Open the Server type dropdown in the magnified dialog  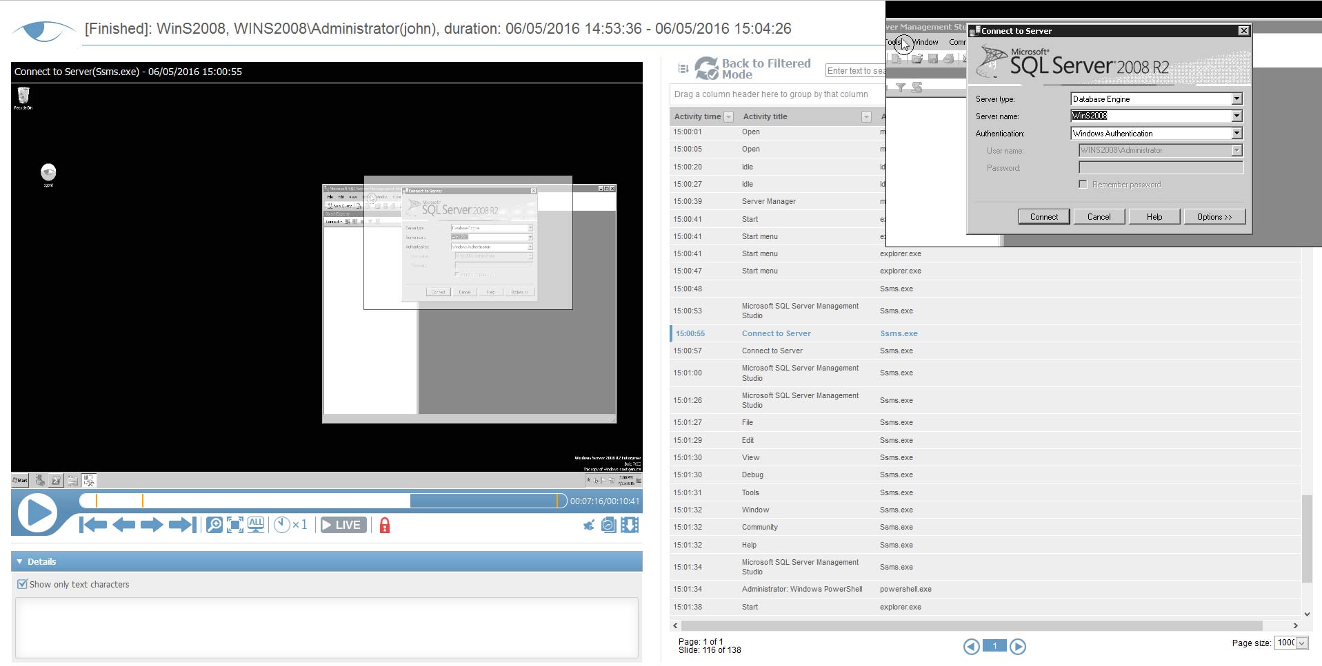point(1236,99)
